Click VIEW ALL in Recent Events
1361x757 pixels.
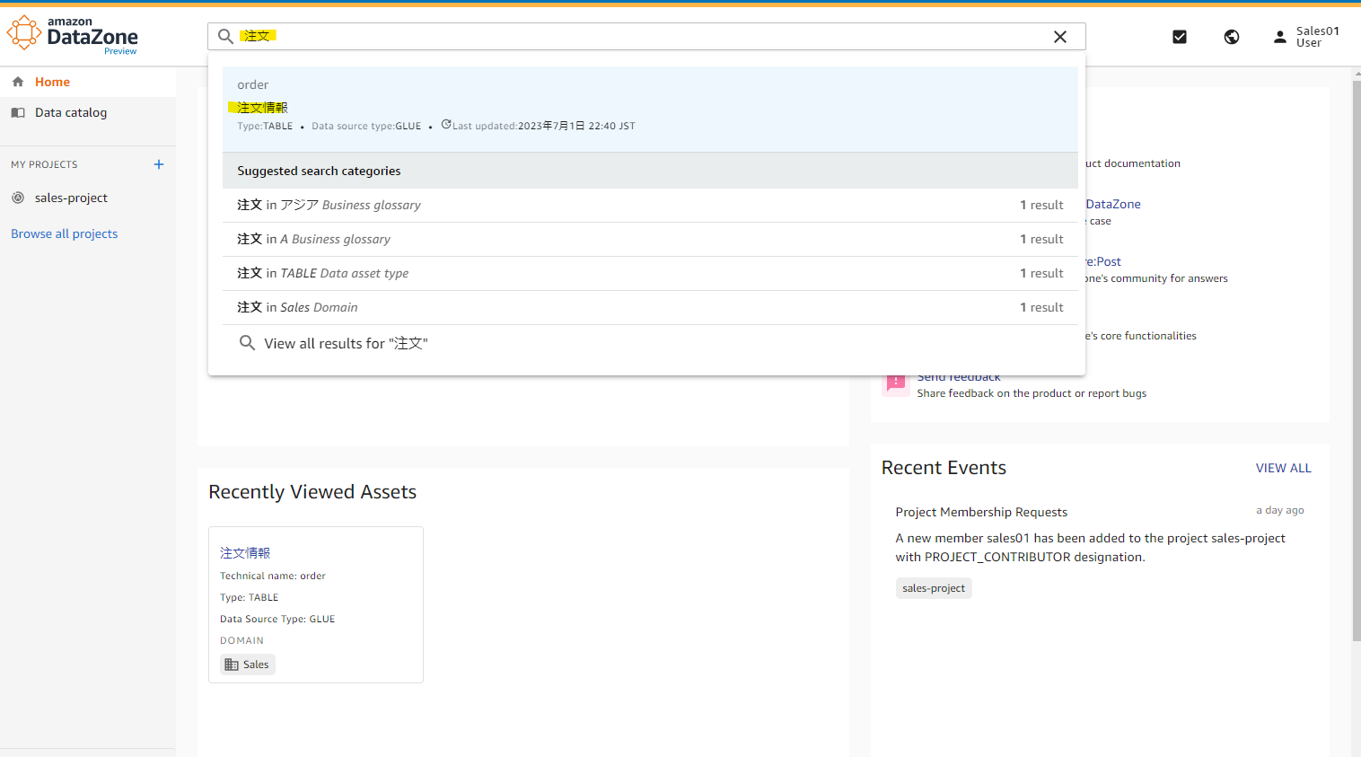coord(1283,468)
